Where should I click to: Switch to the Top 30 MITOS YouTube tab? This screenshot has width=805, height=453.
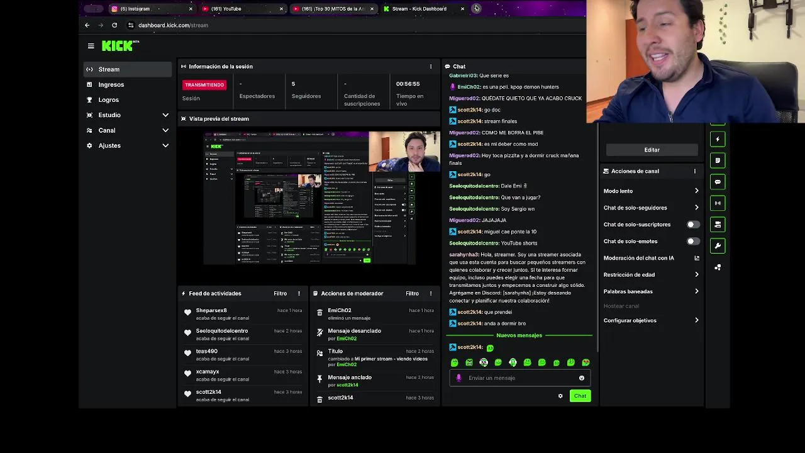[333, 9]
